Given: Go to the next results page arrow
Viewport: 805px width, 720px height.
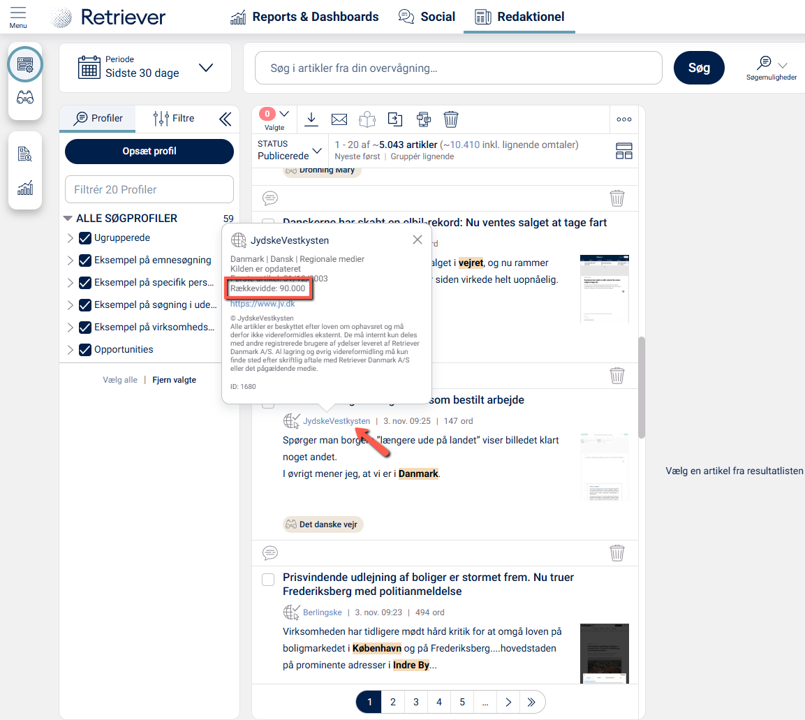Looking at the screenshot, I should (x=508, y=702).
